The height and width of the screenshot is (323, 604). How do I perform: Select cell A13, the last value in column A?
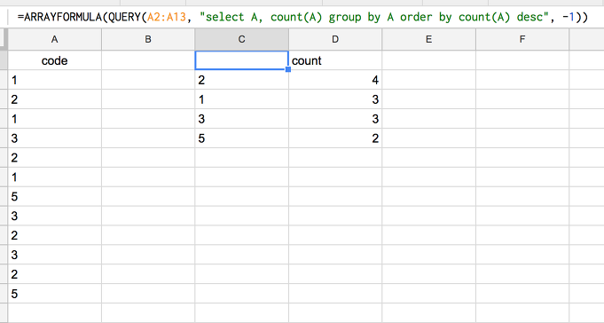(55, 294)
